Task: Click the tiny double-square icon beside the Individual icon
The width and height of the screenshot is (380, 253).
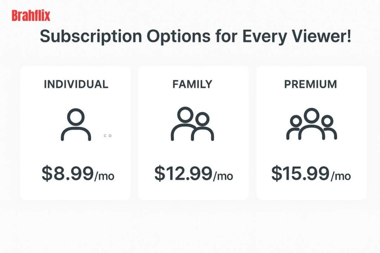Action: coord(108,136)
